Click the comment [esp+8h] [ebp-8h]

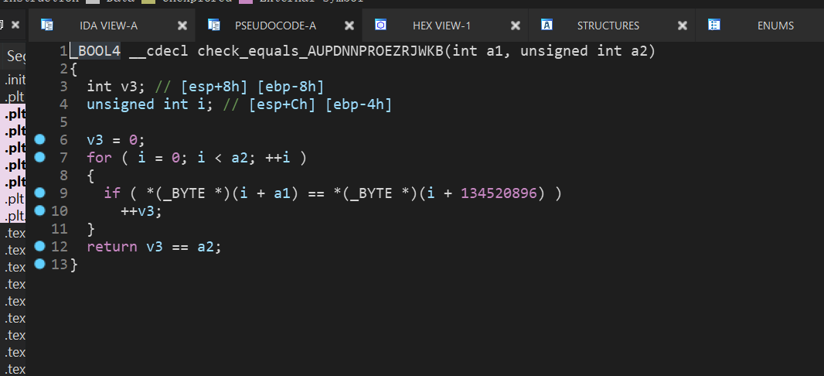point(240,87)
